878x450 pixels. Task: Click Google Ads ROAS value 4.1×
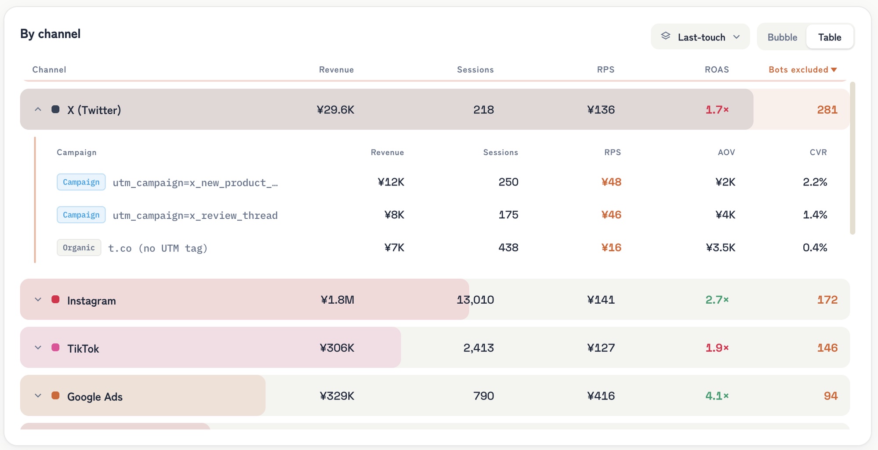(x=717, y=396)
